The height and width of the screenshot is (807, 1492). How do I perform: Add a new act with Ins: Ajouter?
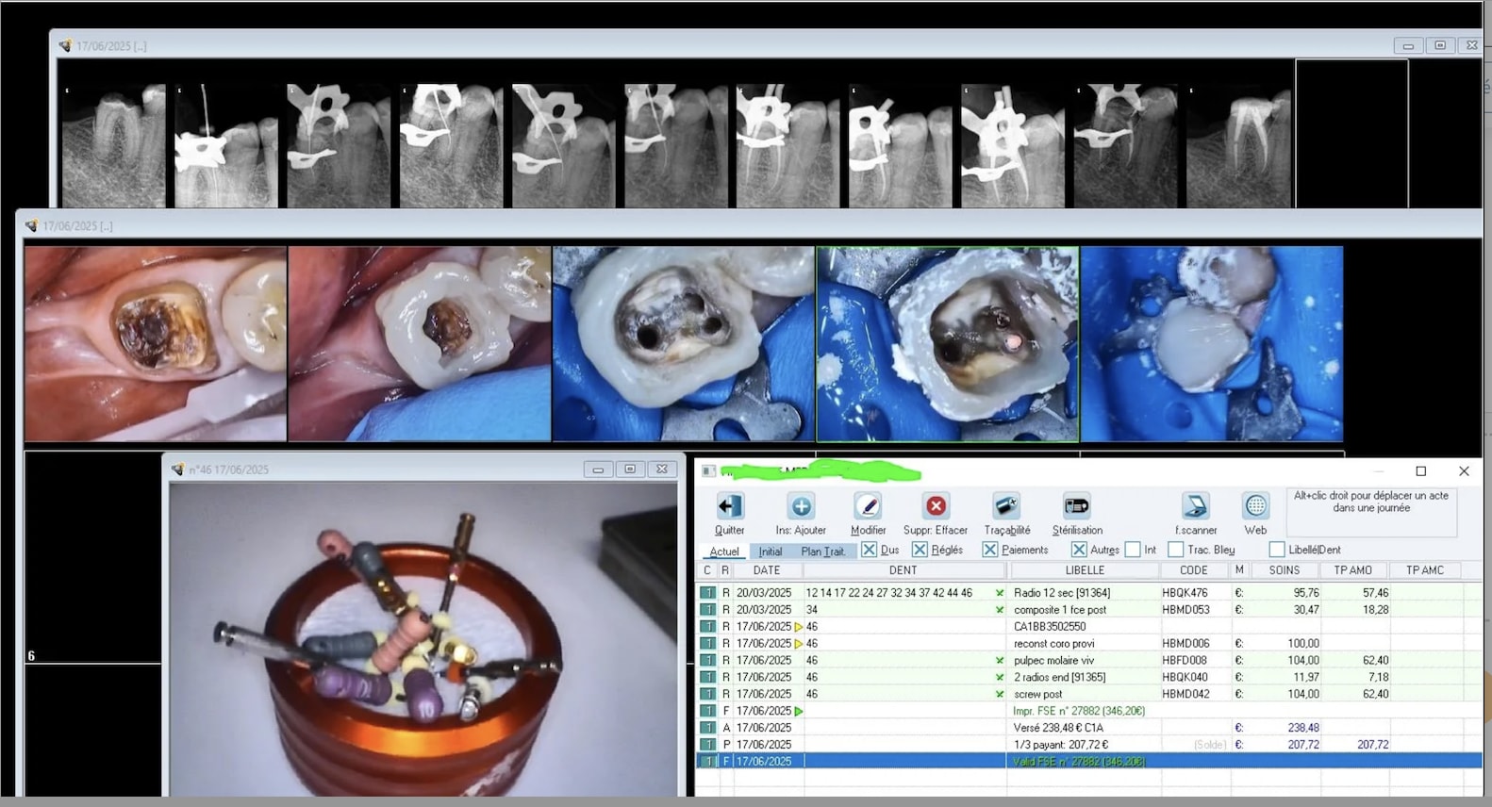click(801, 506)
